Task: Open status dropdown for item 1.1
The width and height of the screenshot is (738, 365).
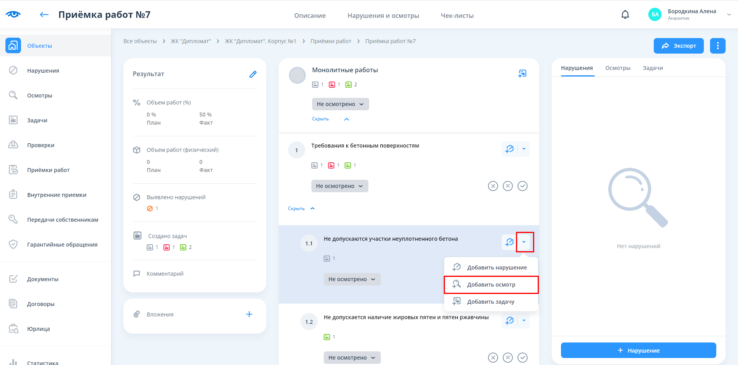Action: coord(352,279)
